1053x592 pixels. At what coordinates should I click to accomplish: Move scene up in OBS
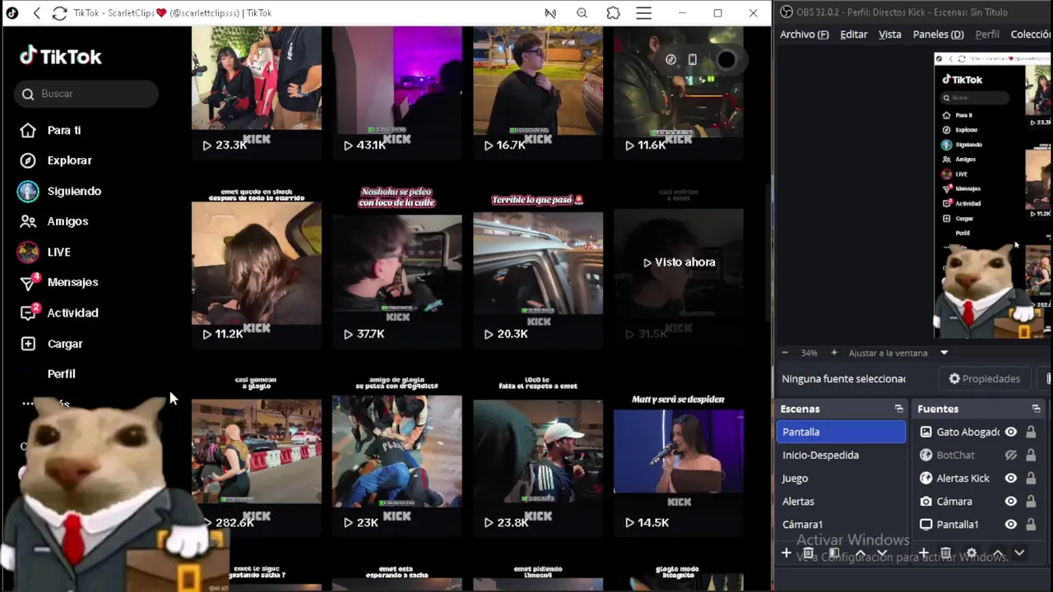click(859, 553)
